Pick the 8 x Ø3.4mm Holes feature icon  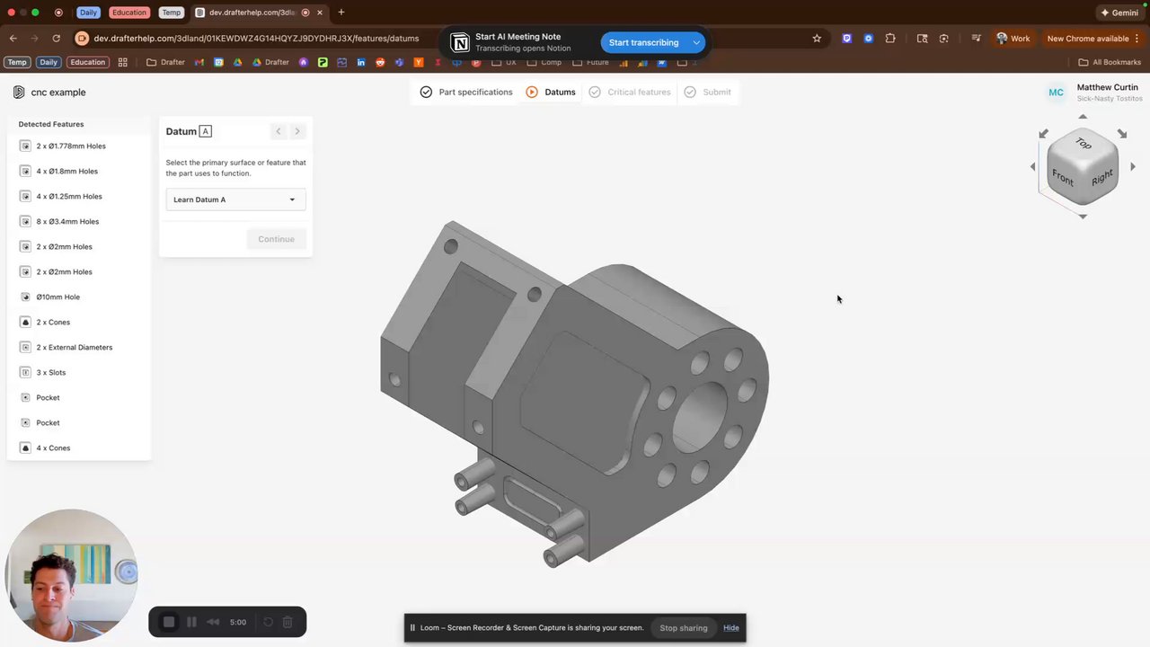pyautogui.click(x=25, y=221)
